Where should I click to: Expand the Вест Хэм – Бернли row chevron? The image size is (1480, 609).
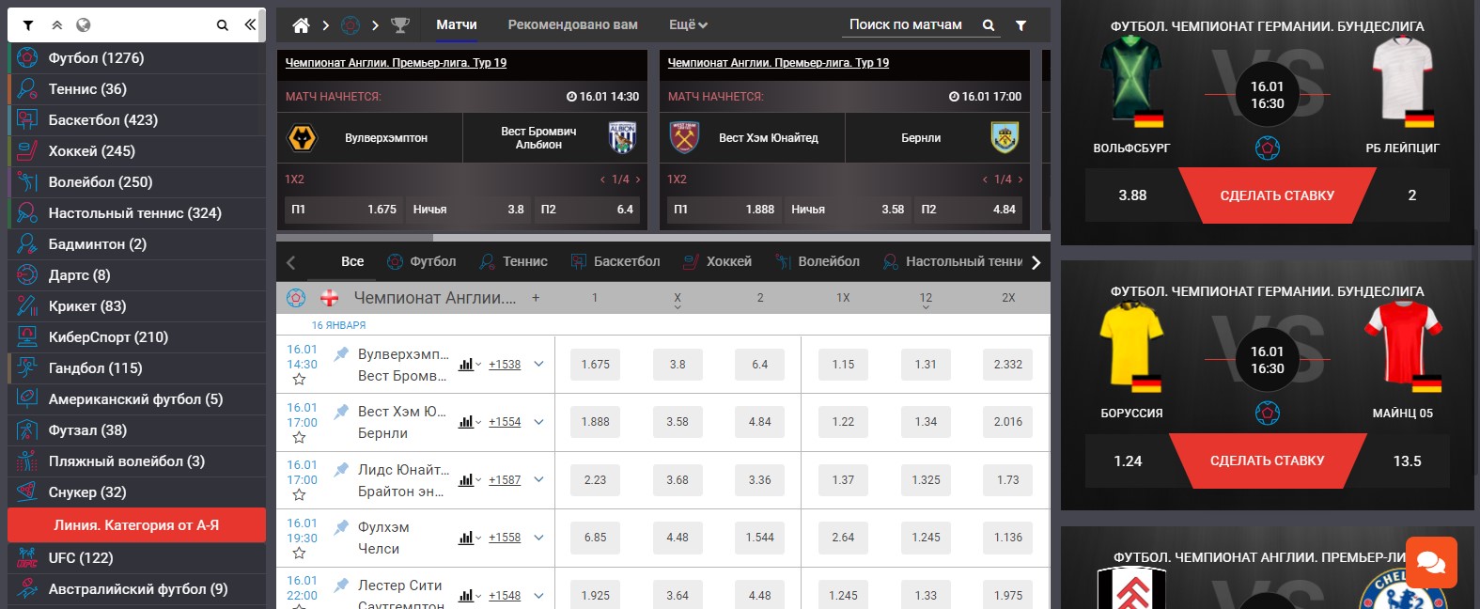(538, 421)
